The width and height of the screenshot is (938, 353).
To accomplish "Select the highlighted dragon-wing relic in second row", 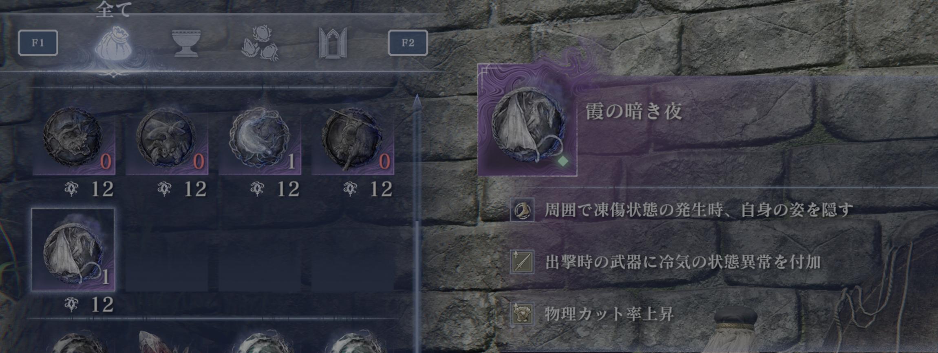I will 73,250.
